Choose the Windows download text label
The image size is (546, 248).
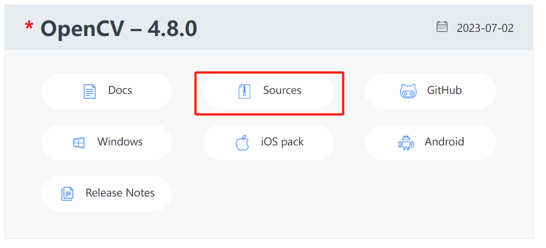tap(120, 142)
